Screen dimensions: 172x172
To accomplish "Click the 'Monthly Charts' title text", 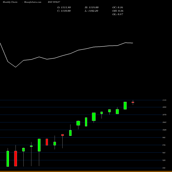I will tap(10, 2).
